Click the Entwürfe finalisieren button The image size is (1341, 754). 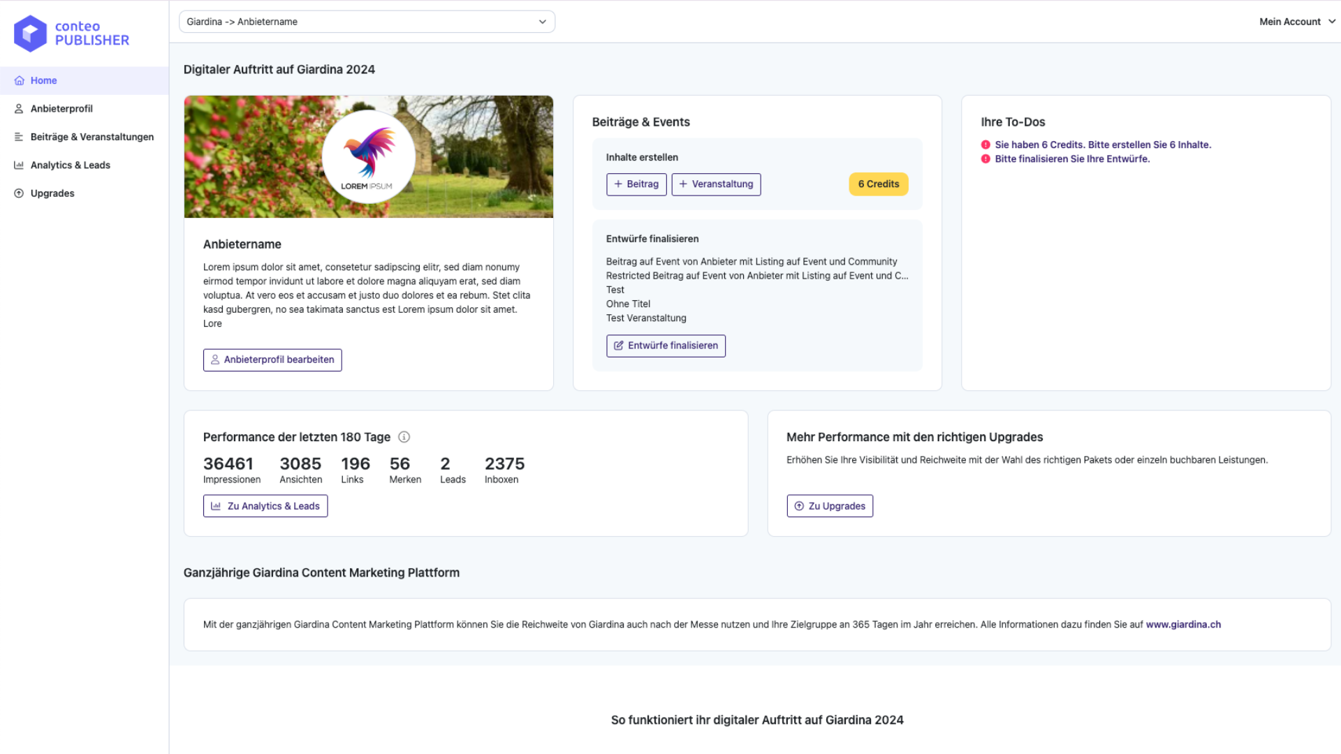coord(666,346)
